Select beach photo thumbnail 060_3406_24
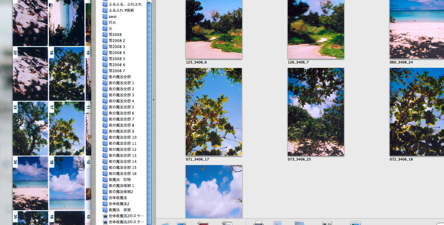444x225 pixels. 417,29
